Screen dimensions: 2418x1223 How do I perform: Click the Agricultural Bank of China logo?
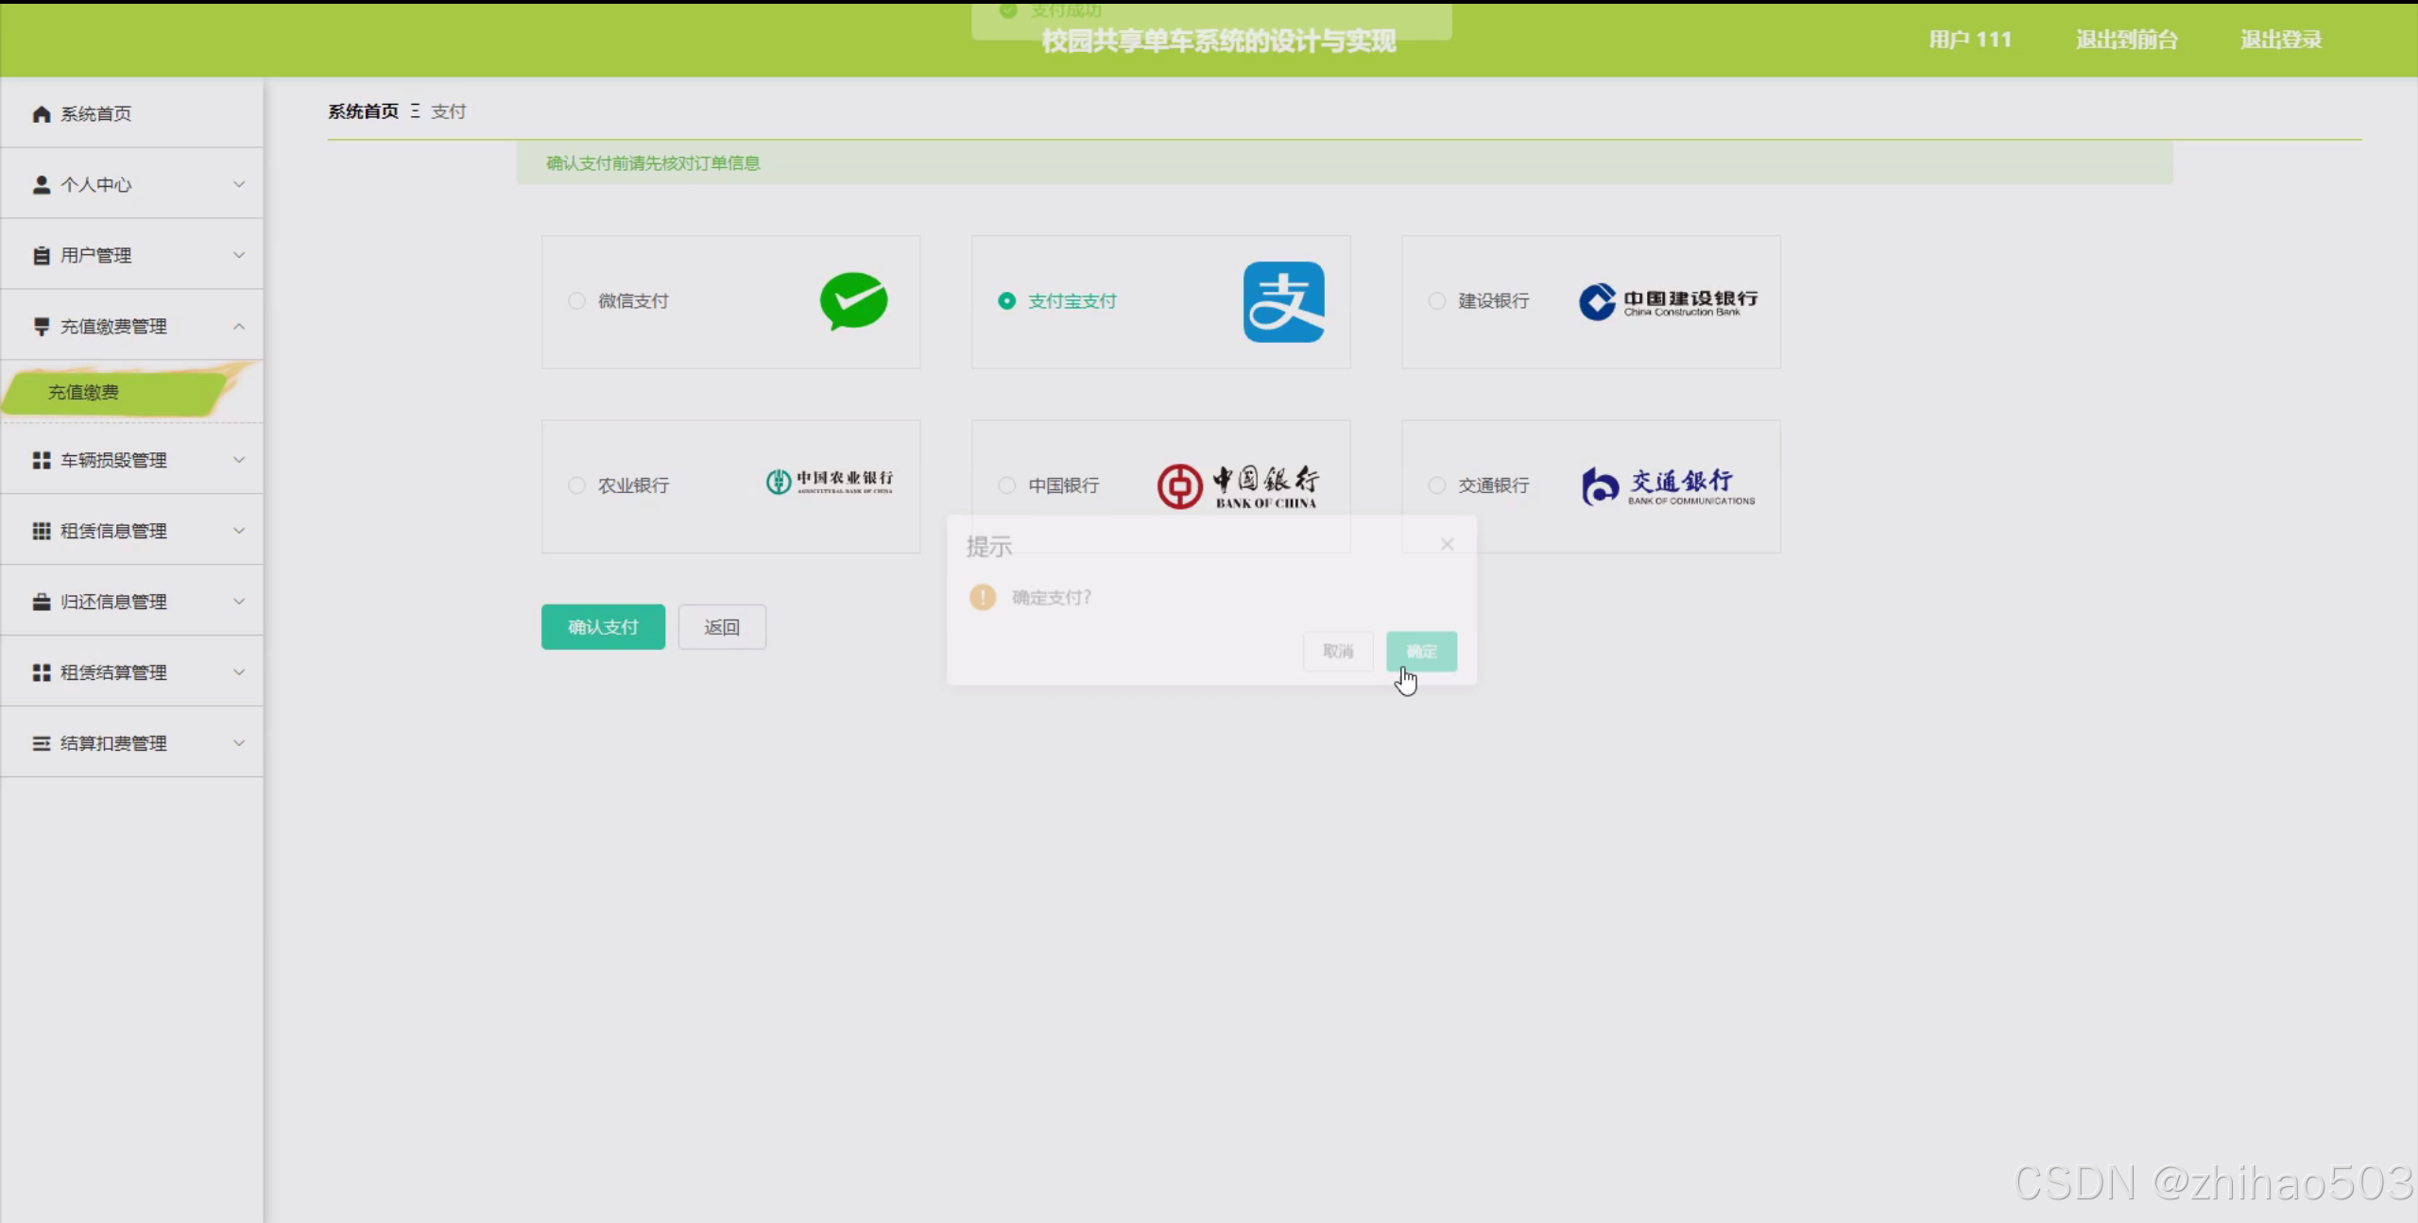click(x=829, y=483)
